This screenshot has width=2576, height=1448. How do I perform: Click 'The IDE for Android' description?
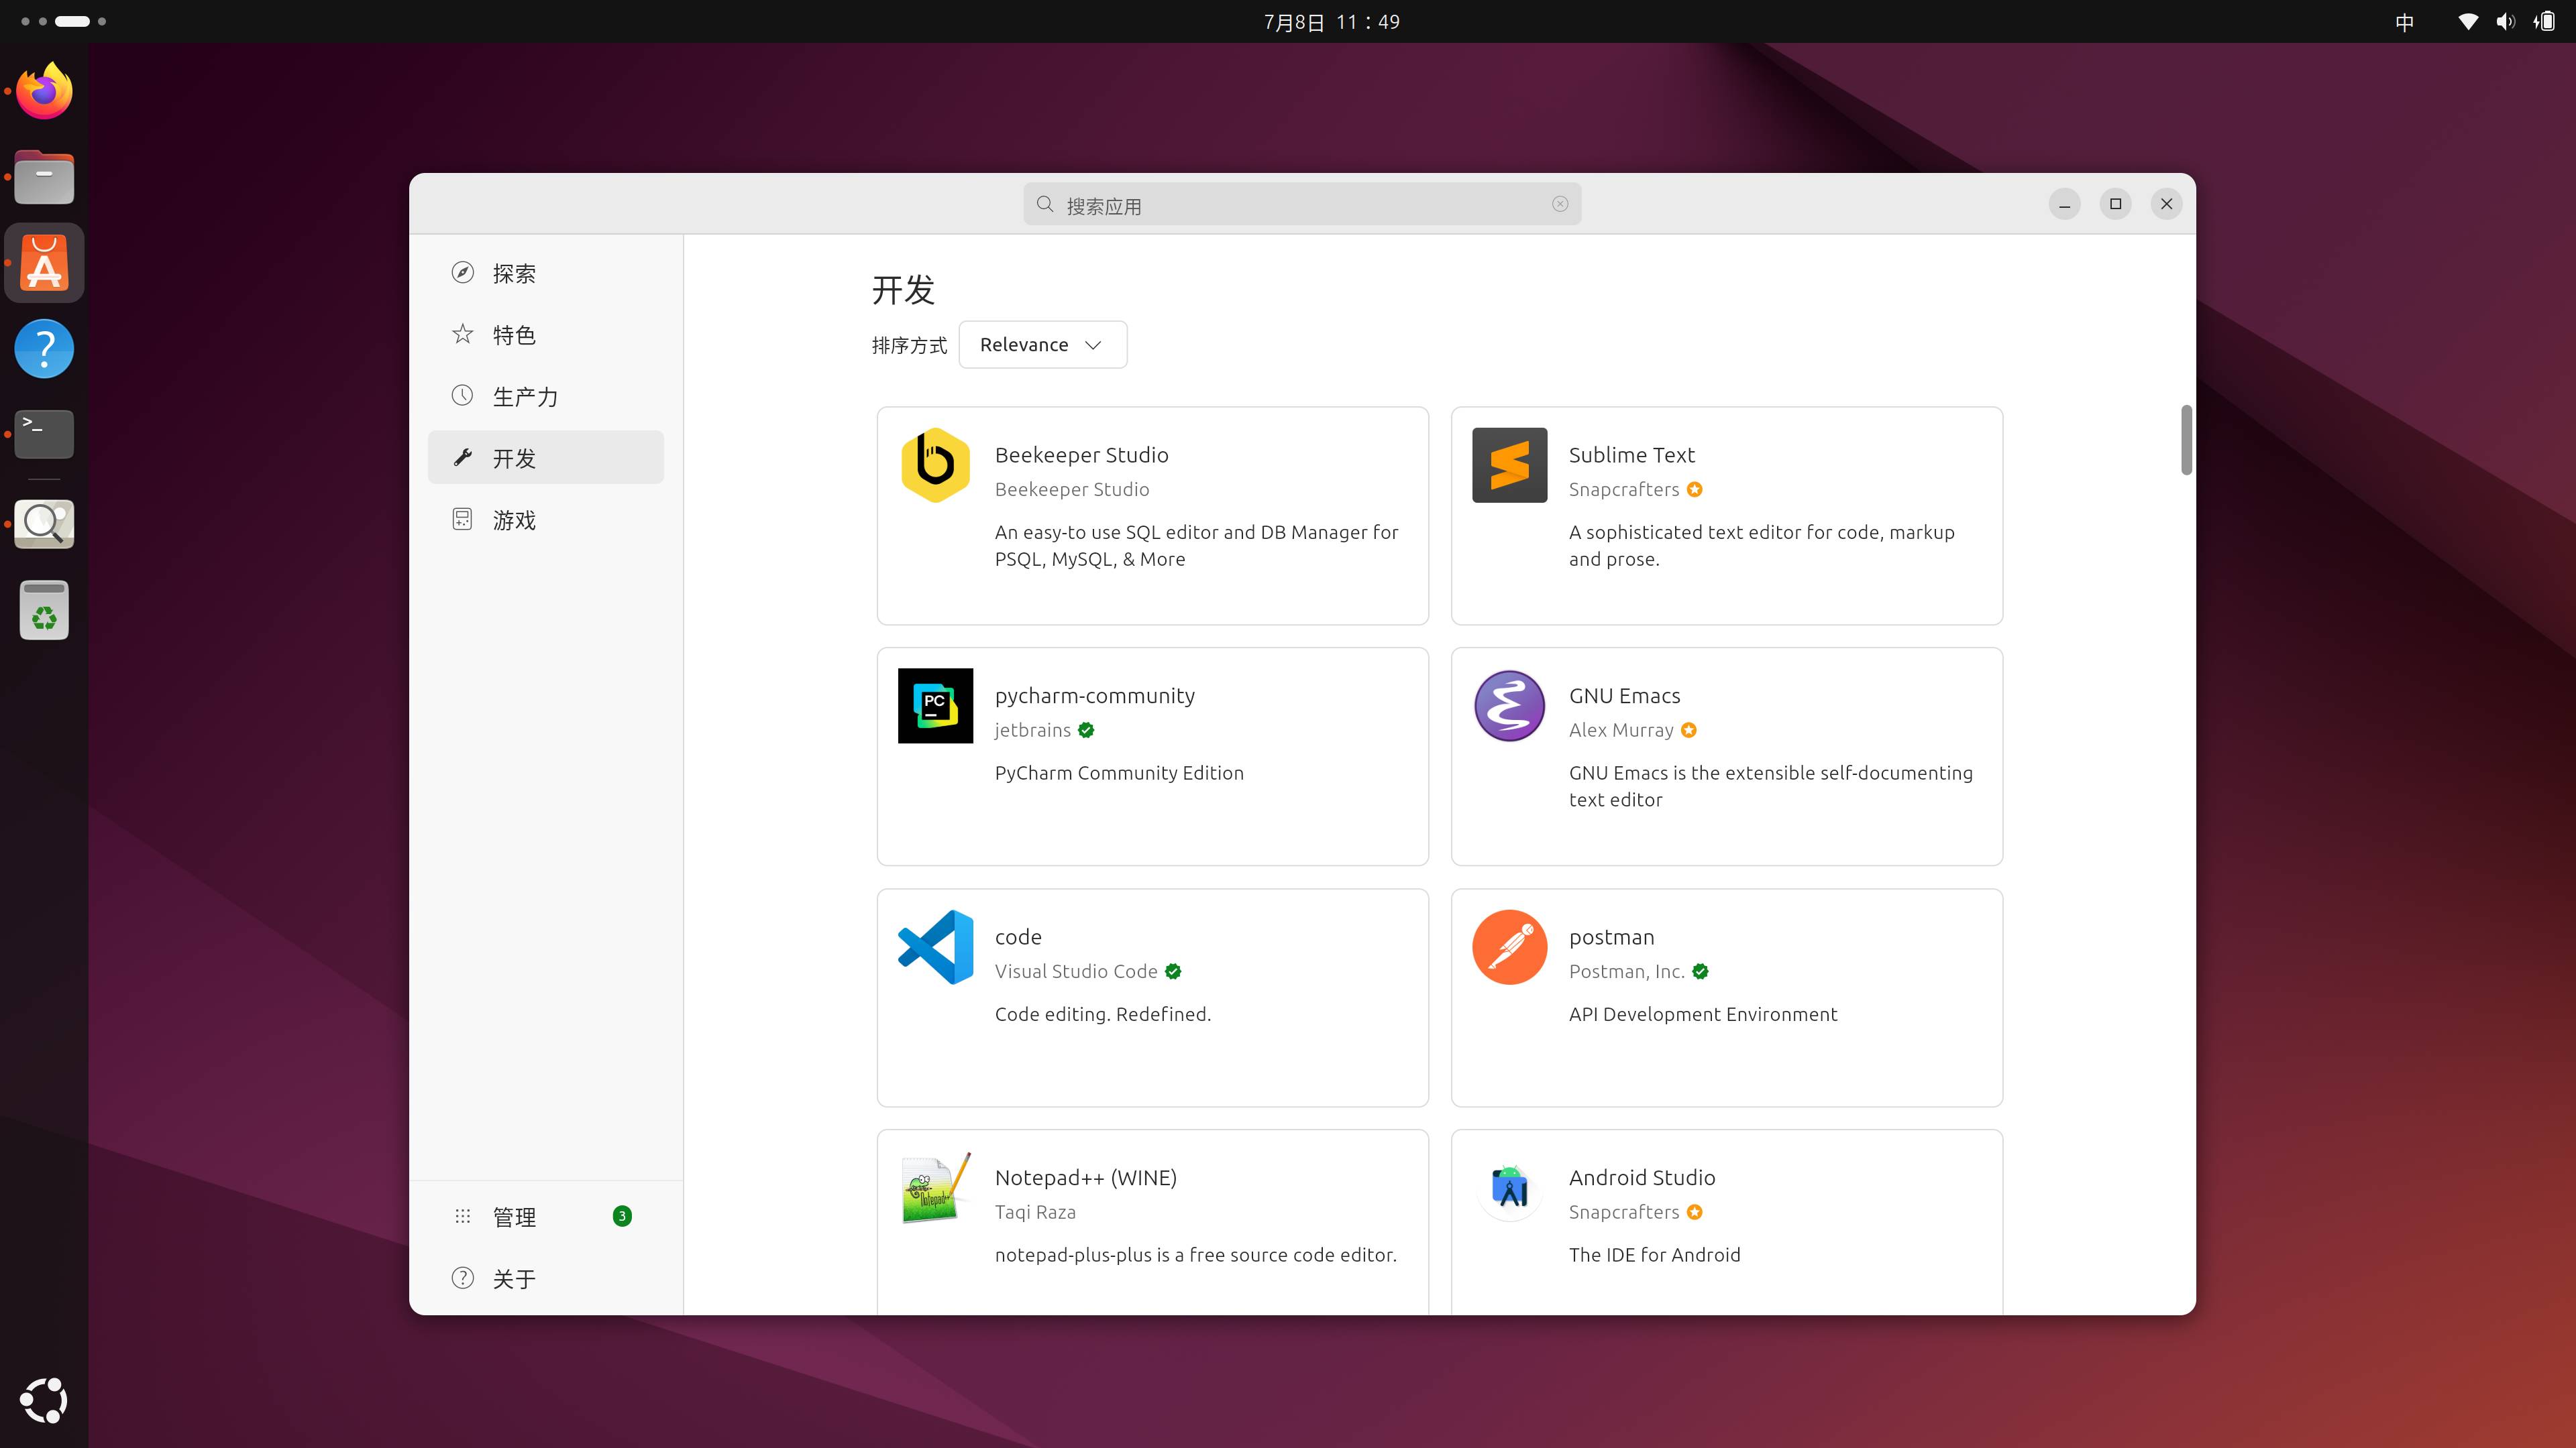pyautogui.click(x=1654, y=1255)
